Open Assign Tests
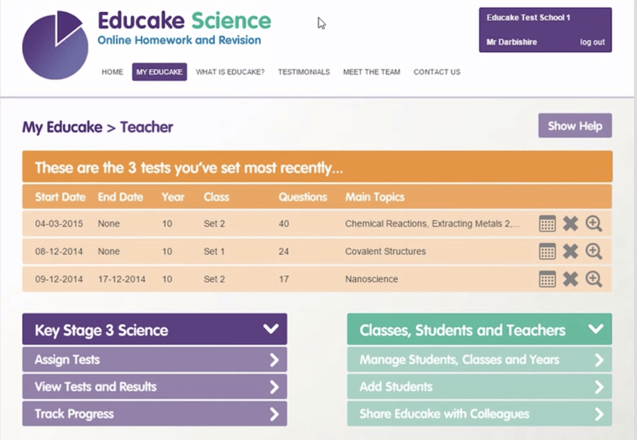 pyautogui.click(x=154, y=359)
